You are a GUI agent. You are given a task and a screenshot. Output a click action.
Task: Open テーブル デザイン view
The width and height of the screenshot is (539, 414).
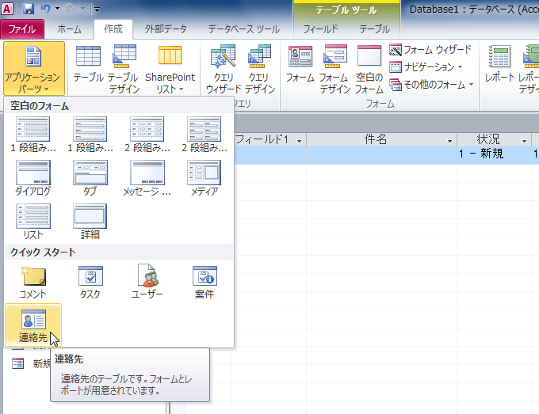tap(124, 68)
